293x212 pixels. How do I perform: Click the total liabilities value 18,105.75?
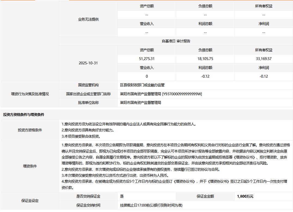click(x=205, y=59)
